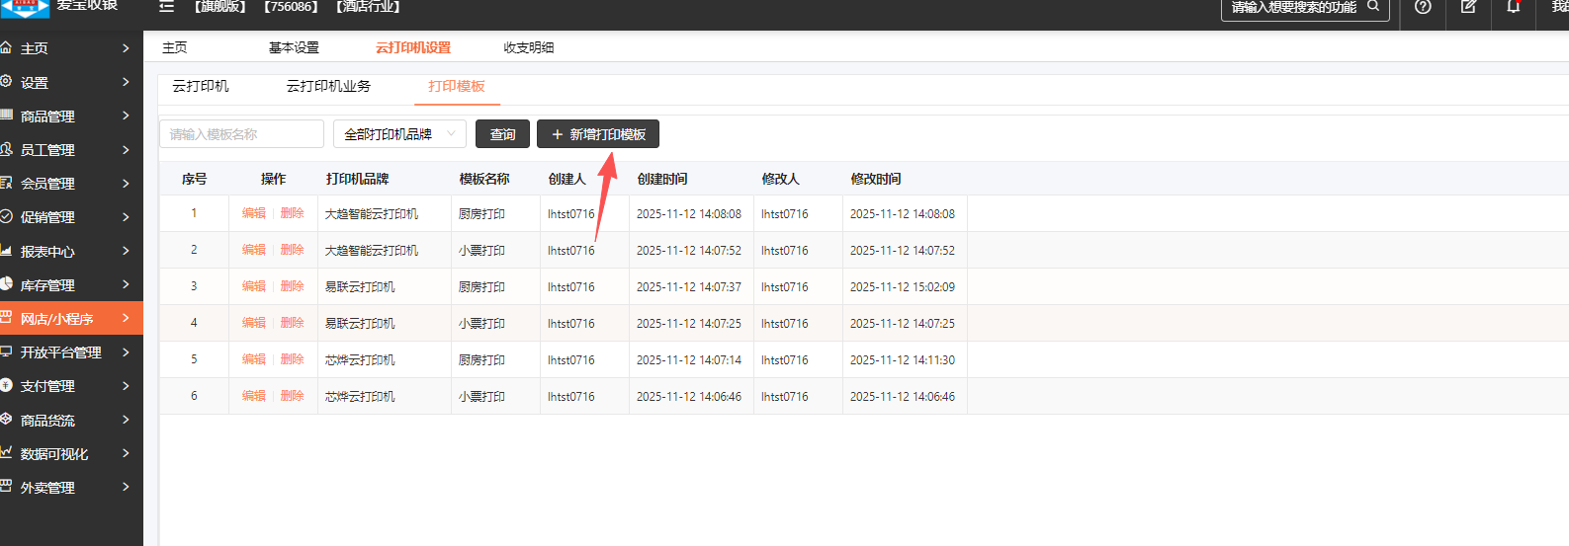
Task: Click the search magnifier icon in header
Action: (x=1373, y=7)
